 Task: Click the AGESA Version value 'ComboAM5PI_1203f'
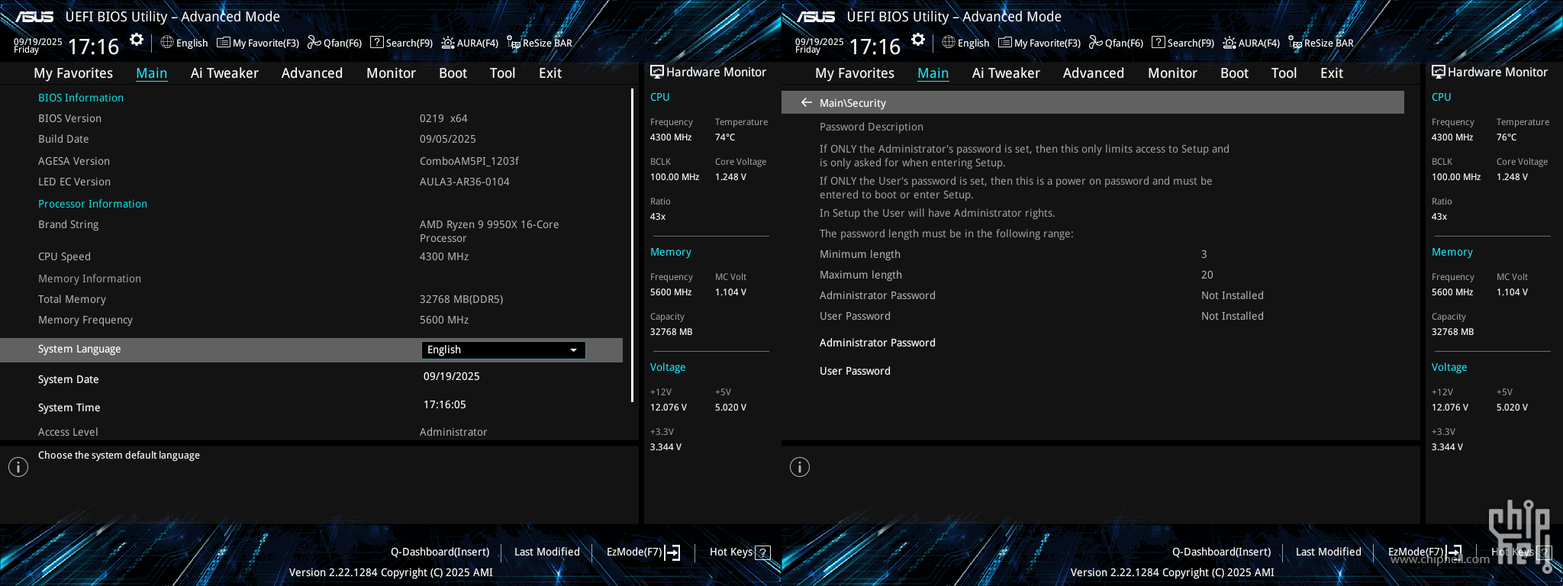(469, 161)
